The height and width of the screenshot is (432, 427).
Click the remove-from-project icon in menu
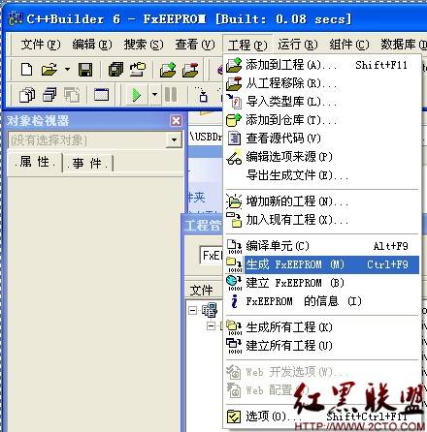click(234, 83)
